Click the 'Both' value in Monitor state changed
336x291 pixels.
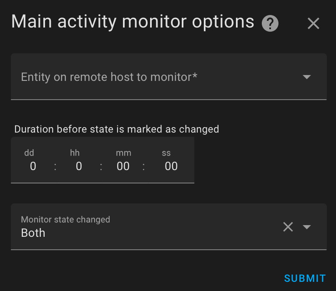[x=33, y=233]
